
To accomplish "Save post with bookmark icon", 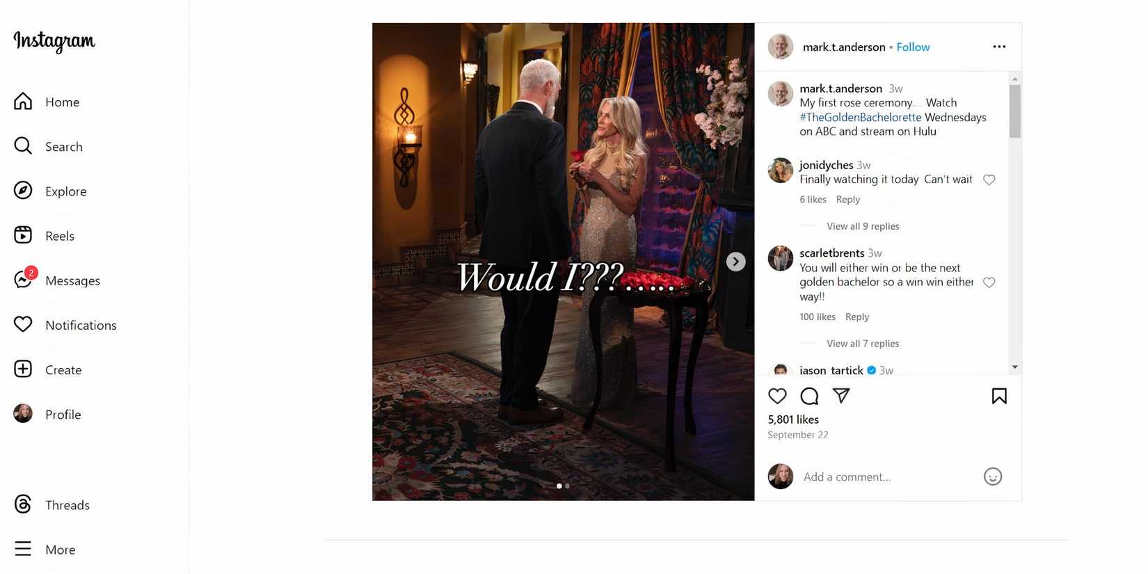I will (999, 396).
